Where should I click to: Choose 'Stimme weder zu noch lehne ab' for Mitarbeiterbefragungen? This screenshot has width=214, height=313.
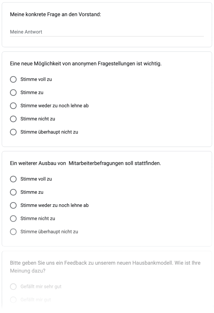[x=13, y=205]
